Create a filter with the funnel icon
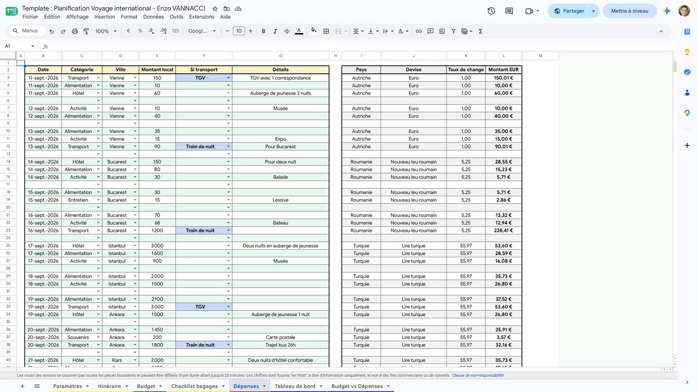The height and width of the screenshot is (392, 697). tap(454, 31)
